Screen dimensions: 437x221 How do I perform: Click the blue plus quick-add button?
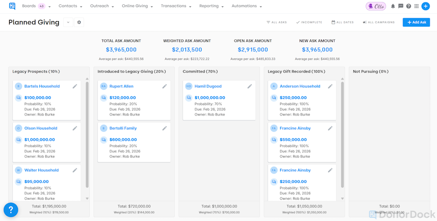(425, 6)
